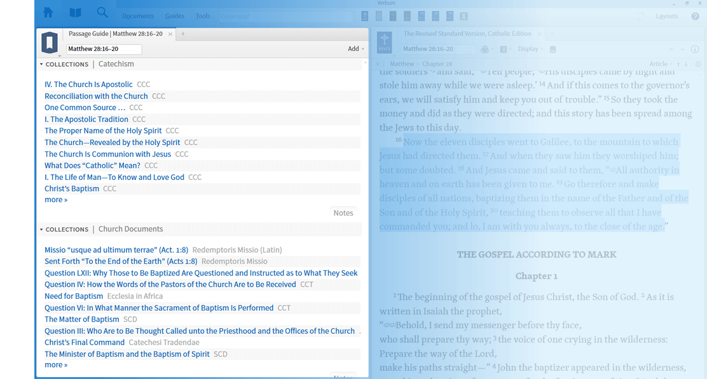Screen dimensions: 707x379
Task: Open the Search magnifier icon
Action: 102,13
